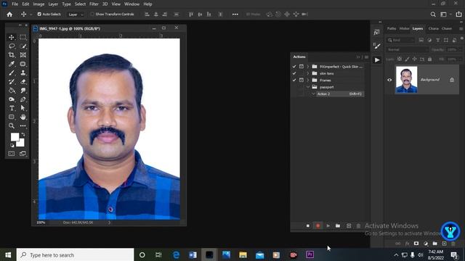465x261 pixels.
Task: Select the Crop tool
Action: coord(12,55)
